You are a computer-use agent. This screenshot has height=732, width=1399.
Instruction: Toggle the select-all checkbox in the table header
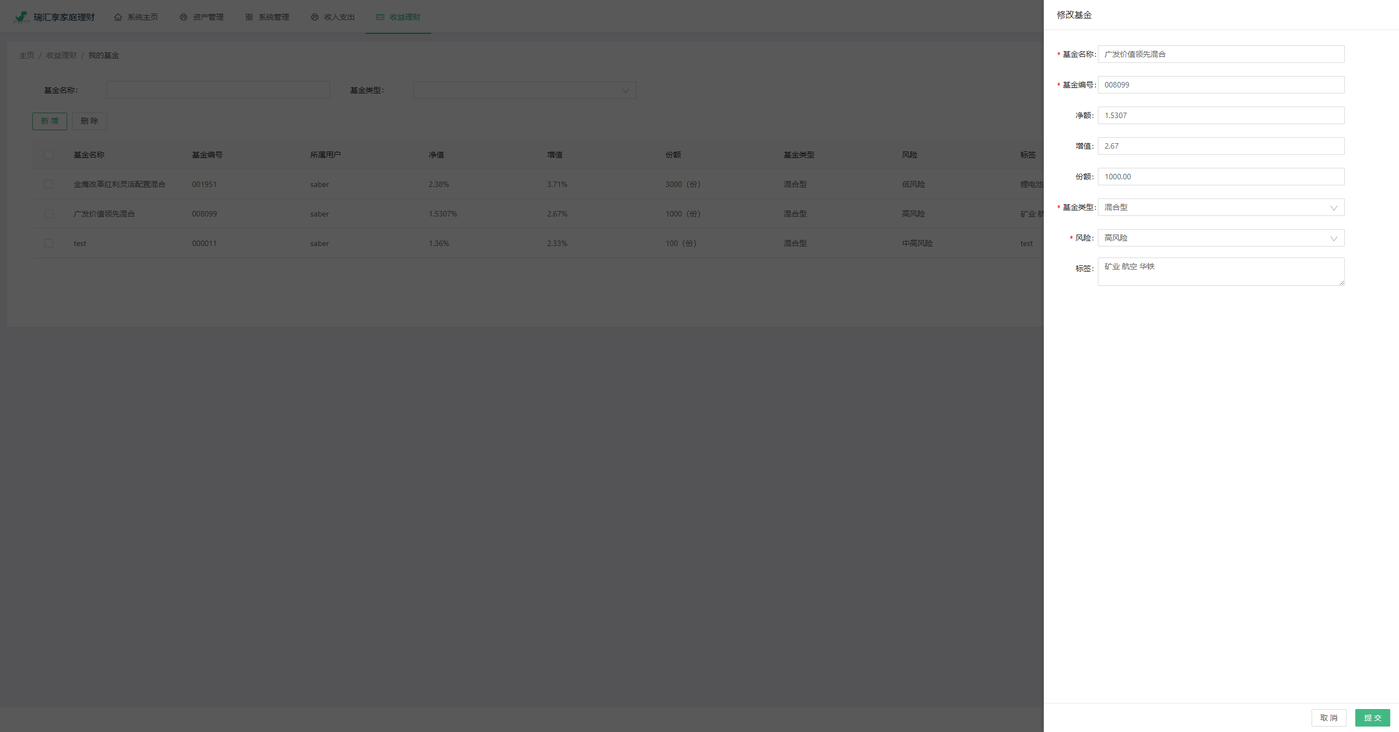[49, 155]
